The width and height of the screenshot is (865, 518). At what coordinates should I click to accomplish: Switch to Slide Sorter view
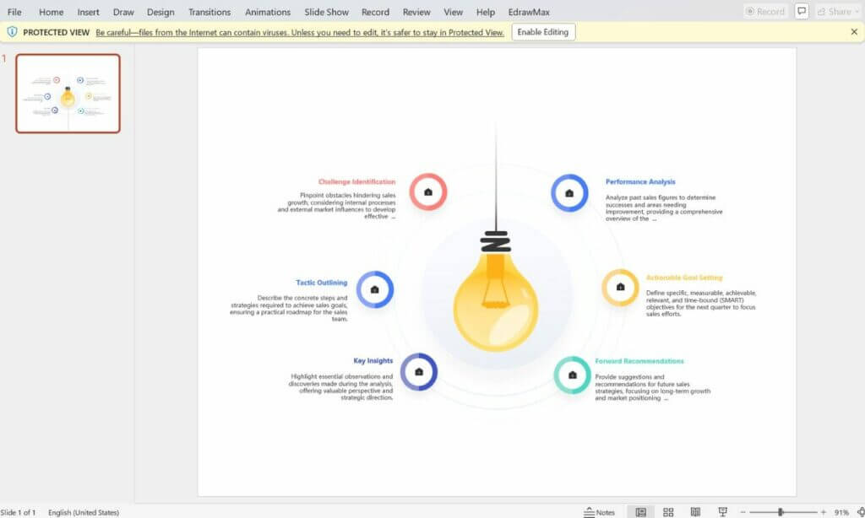click(x=668, y=512)
